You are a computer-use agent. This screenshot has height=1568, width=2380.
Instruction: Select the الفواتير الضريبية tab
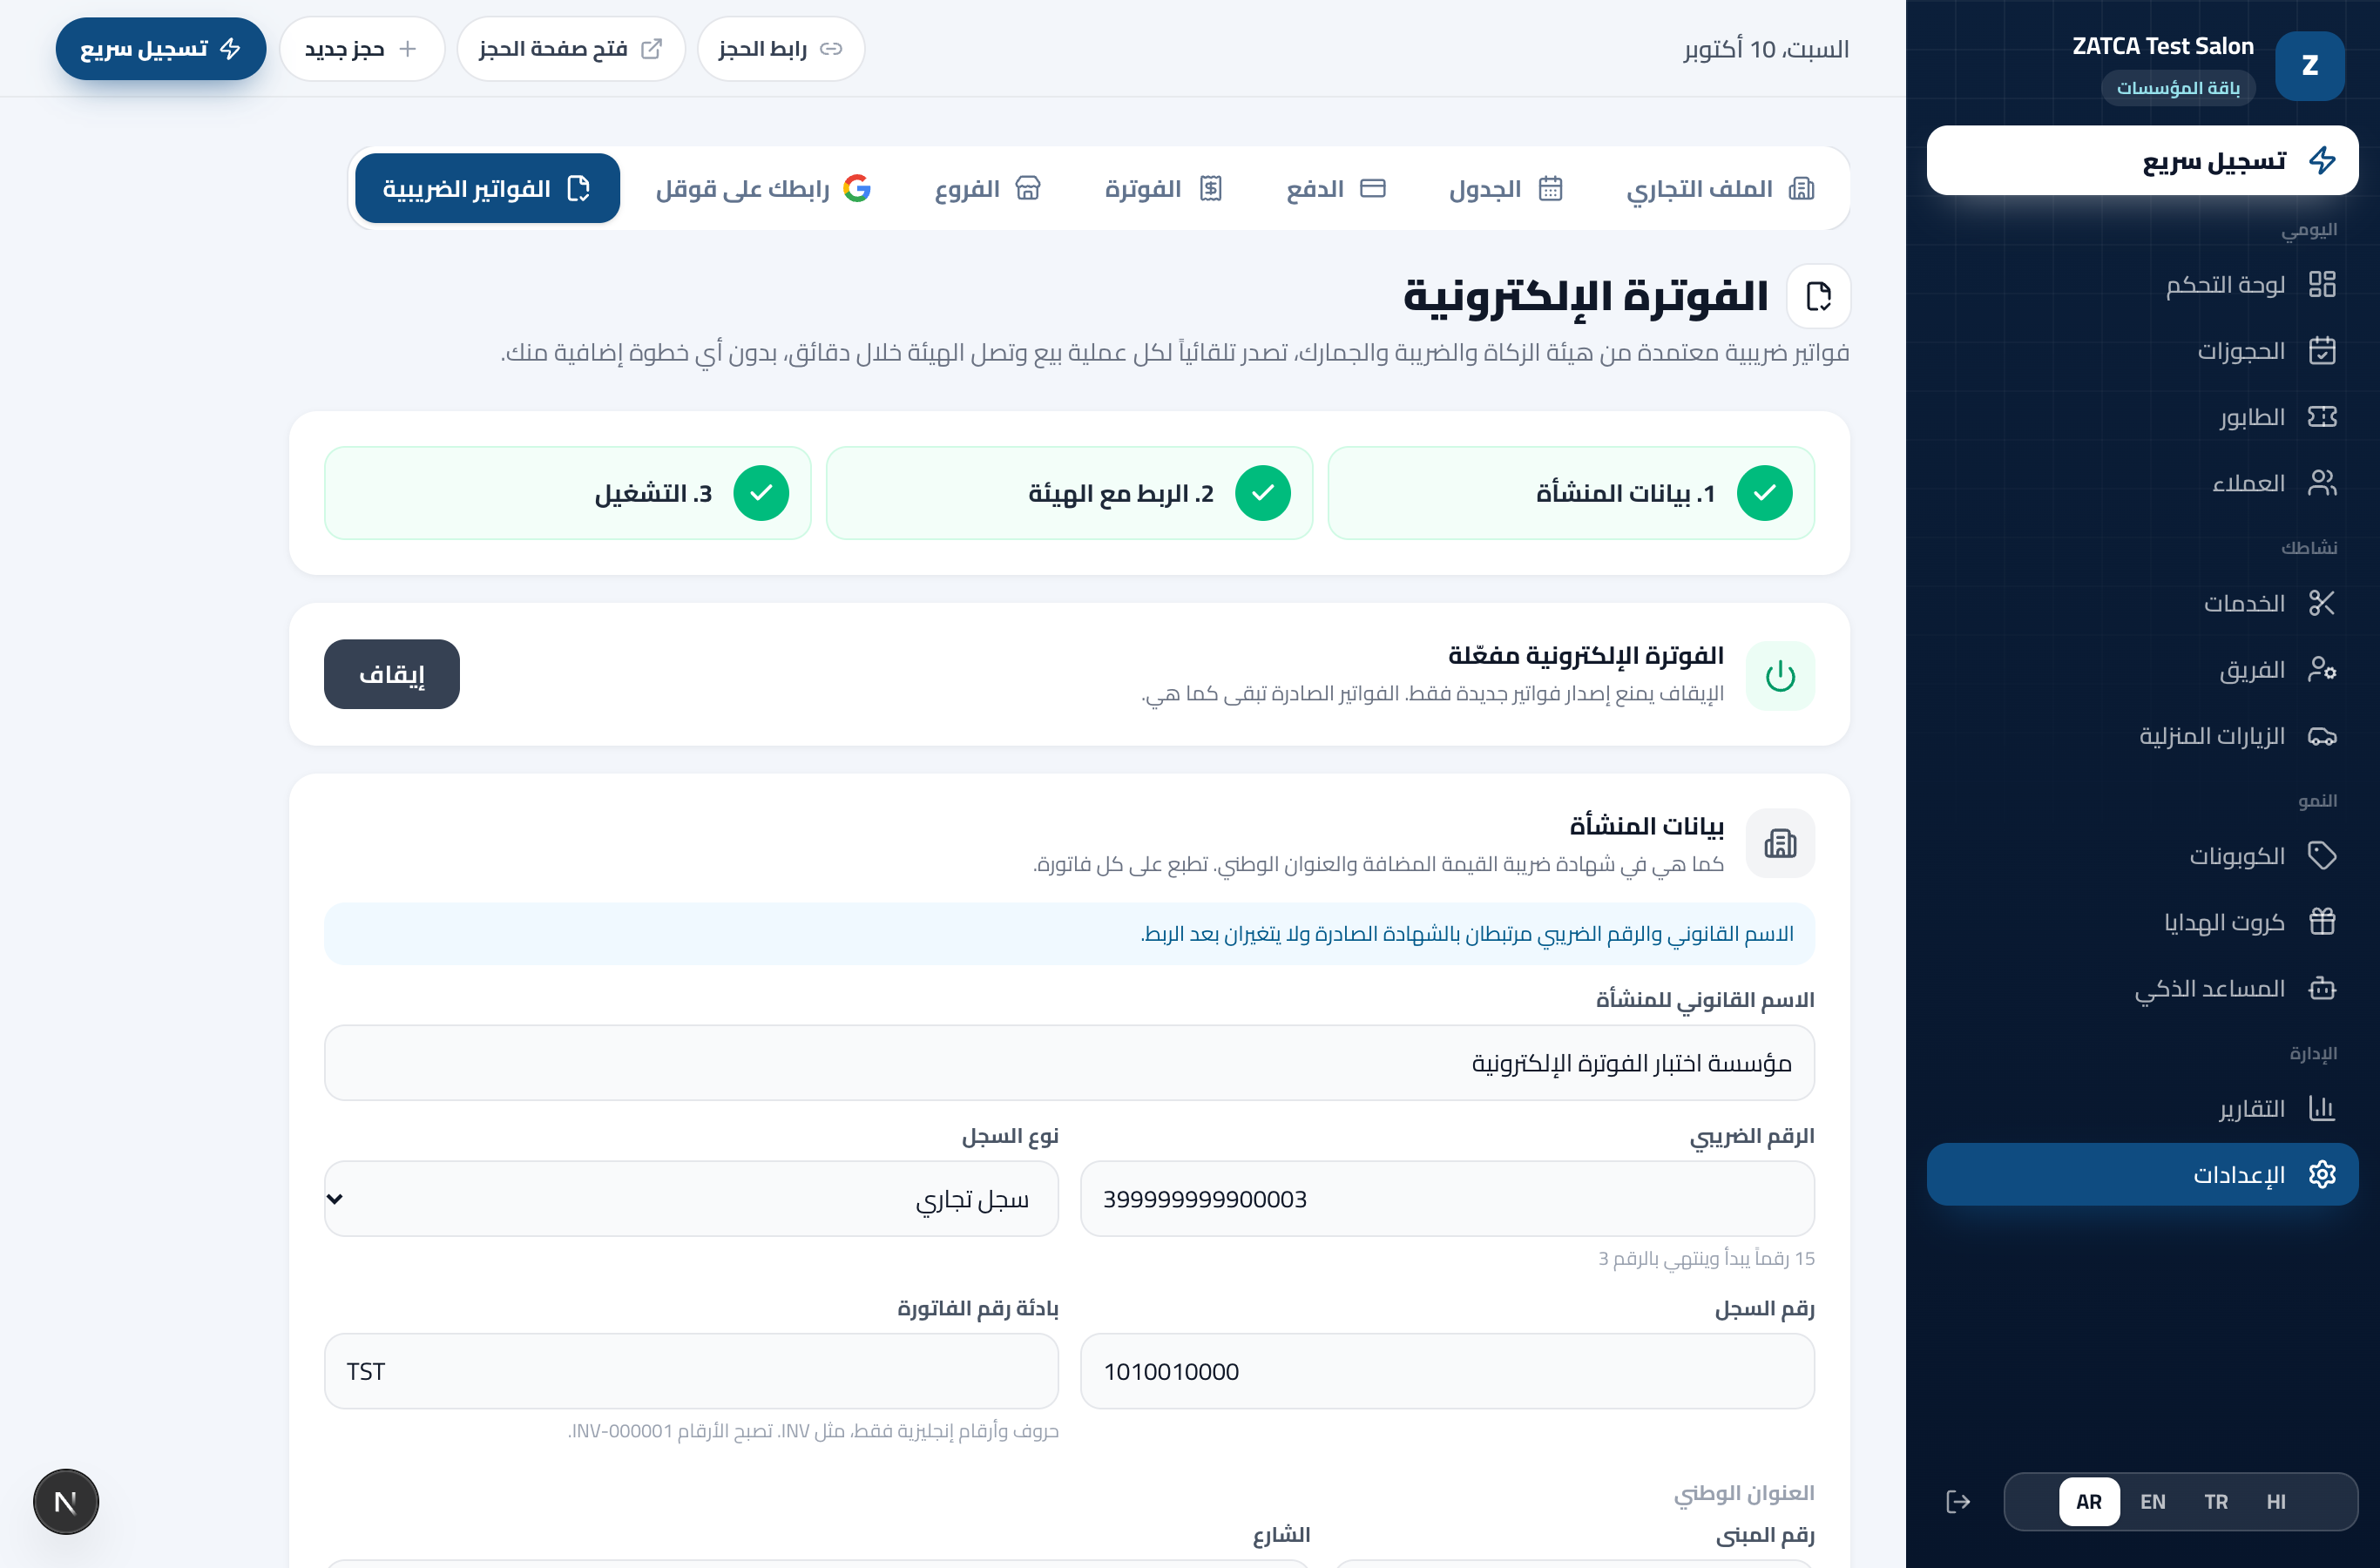tap(487, 188)
